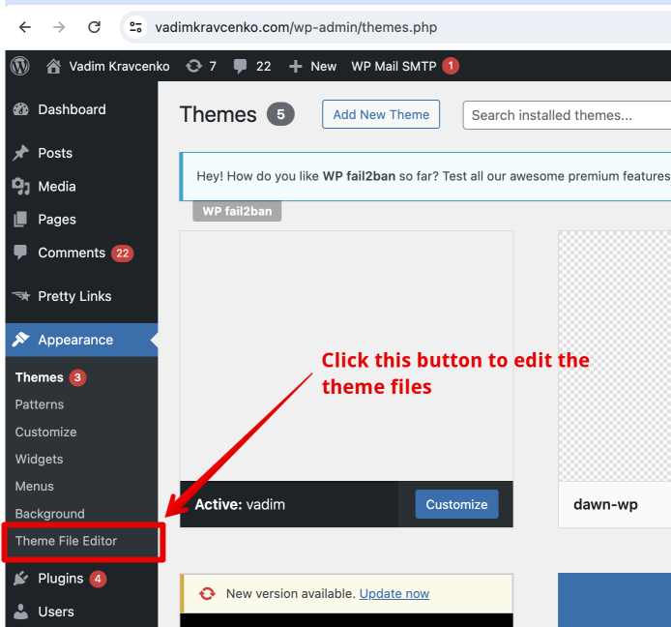Click the Search installed themes field
671x627 pixels.
pyautogui.click(x=567, y=115)
